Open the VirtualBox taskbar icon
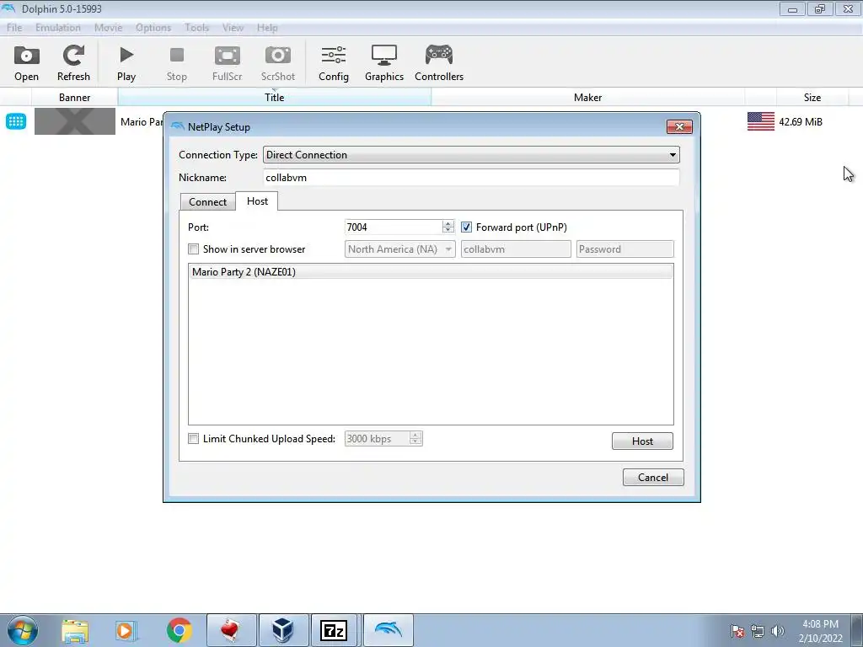 click(283, 630)
